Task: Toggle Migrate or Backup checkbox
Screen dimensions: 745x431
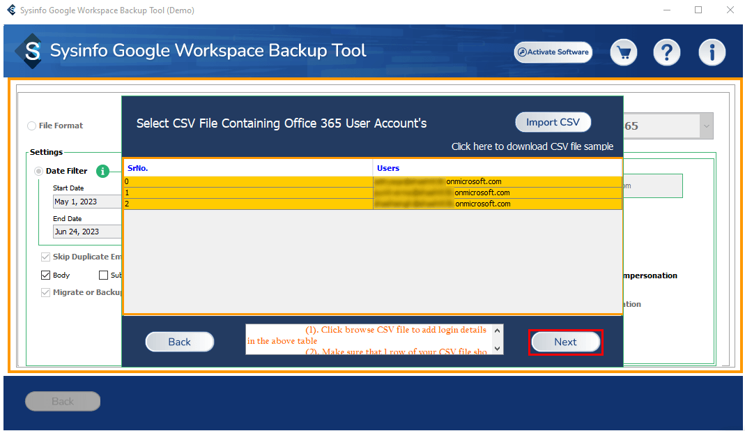Action: click(x=45, y=293)
